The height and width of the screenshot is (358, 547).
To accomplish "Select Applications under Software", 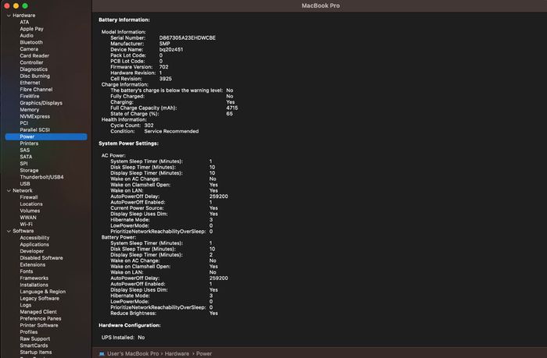I will tap(34, 244).
